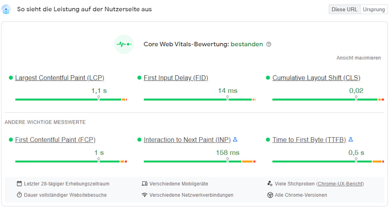The height and width of the screenshot is (208, 390).
Task: Click the wifi icon beside Verschiedene Netzwerkverbindungen
Action: 145,195
